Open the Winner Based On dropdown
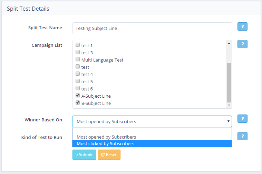Viewport: 262px width, 174px height. (152, 121)
